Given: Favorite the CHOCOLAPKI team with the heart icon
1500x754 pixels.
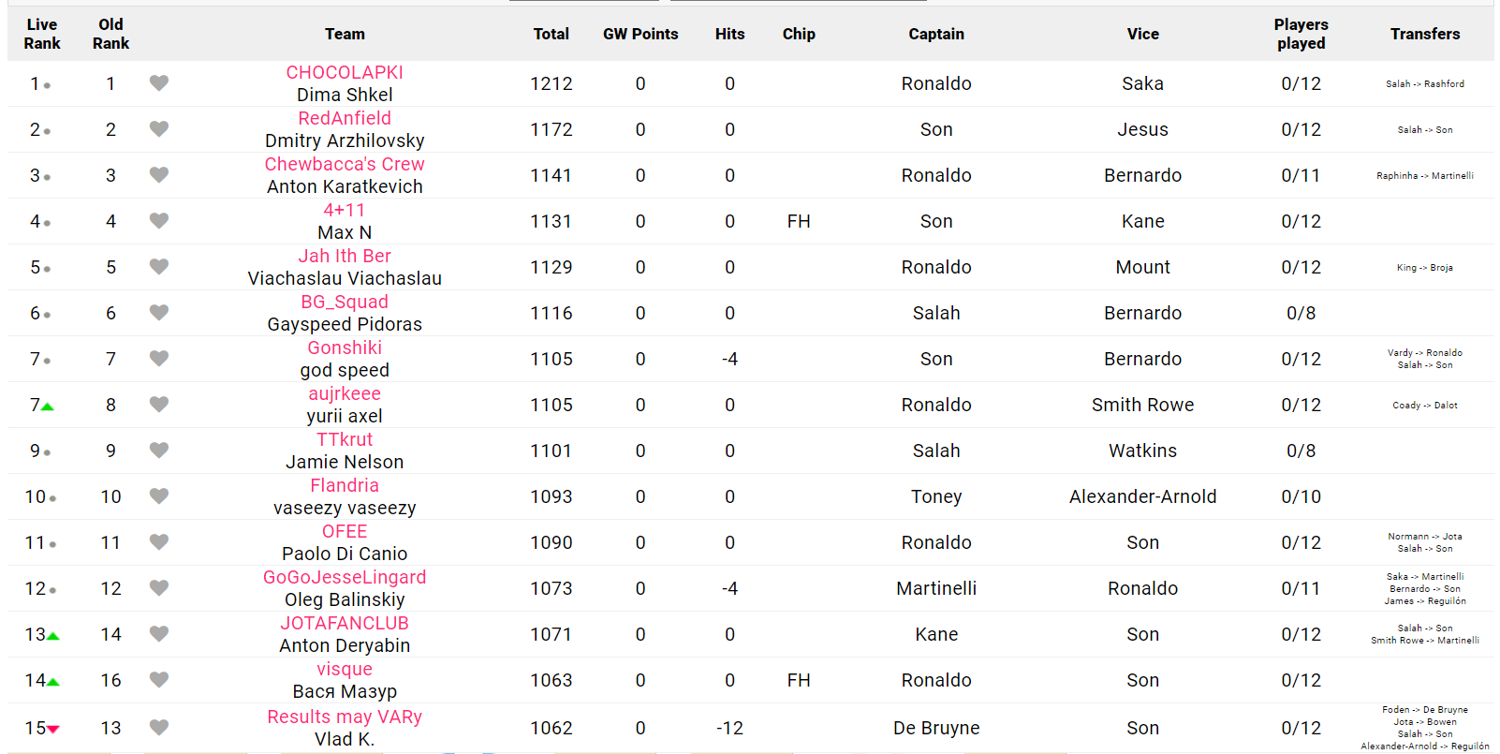Looking at the screenshot, I should pos(159,83).
